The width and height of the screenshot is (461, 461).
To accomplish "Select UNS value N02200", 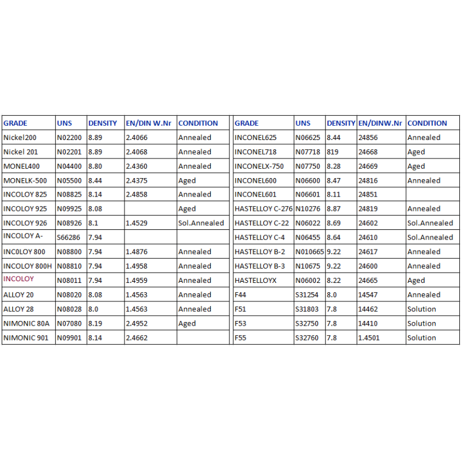I will 71,137.
